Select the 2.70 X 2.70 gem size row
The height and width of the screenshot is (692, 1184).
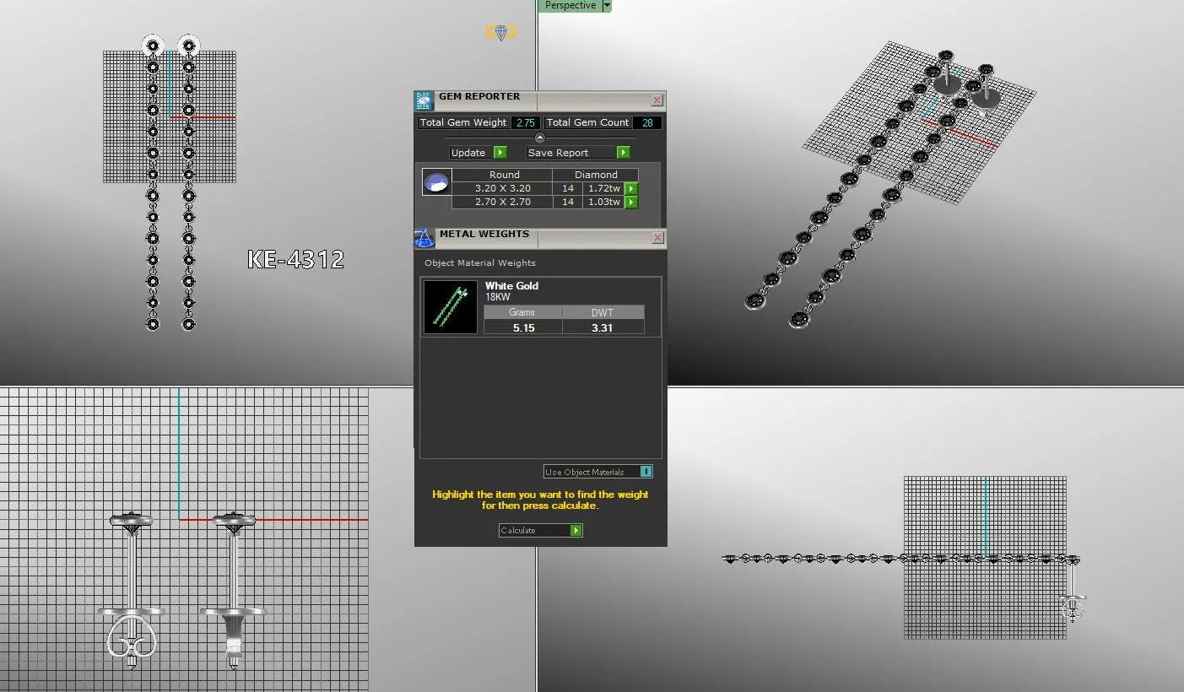[x=502, y=203]
